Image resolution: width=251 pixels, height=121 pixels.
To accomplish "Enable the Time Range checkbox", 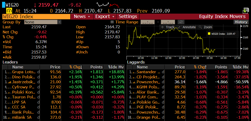I will [x=112, y=22].
